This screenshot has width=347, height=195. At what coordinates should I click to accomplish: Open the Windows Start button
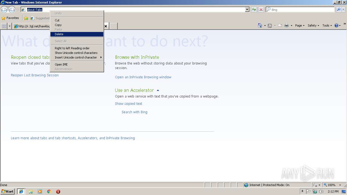tap(8, 191)
